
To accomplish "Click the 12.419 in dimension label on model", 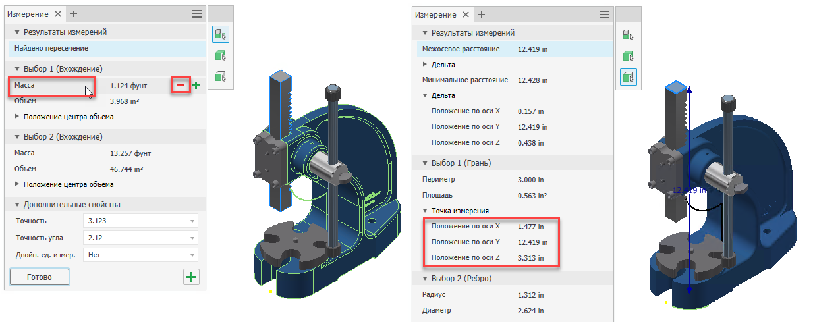I will click(690, 190).
